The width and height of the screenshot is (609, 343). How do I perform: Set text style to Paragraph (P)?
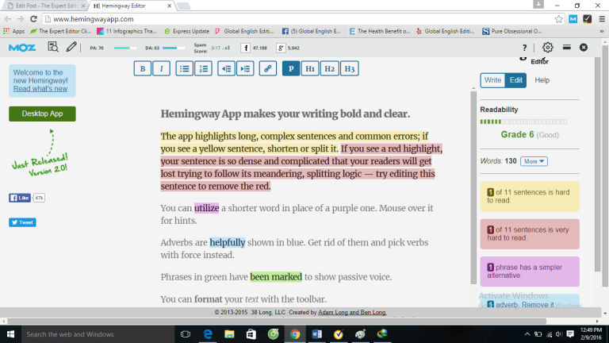[291, 69]
